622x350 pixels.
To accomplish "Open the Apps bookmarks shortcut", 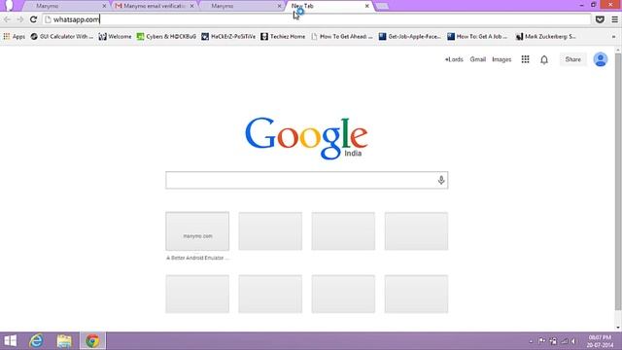I will [x=15, y=37].
